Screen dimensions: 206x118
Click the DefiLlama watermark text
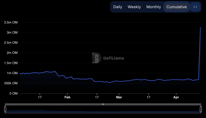[113, 58]
